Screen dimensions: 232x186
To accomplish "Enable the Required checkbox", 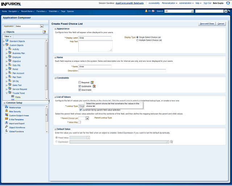I will point(80,82).
